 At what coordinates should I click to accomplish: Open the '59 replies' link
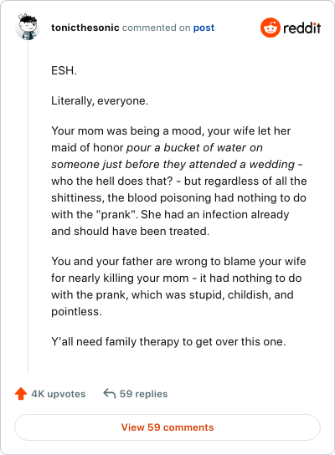click(x=143, y=394)
